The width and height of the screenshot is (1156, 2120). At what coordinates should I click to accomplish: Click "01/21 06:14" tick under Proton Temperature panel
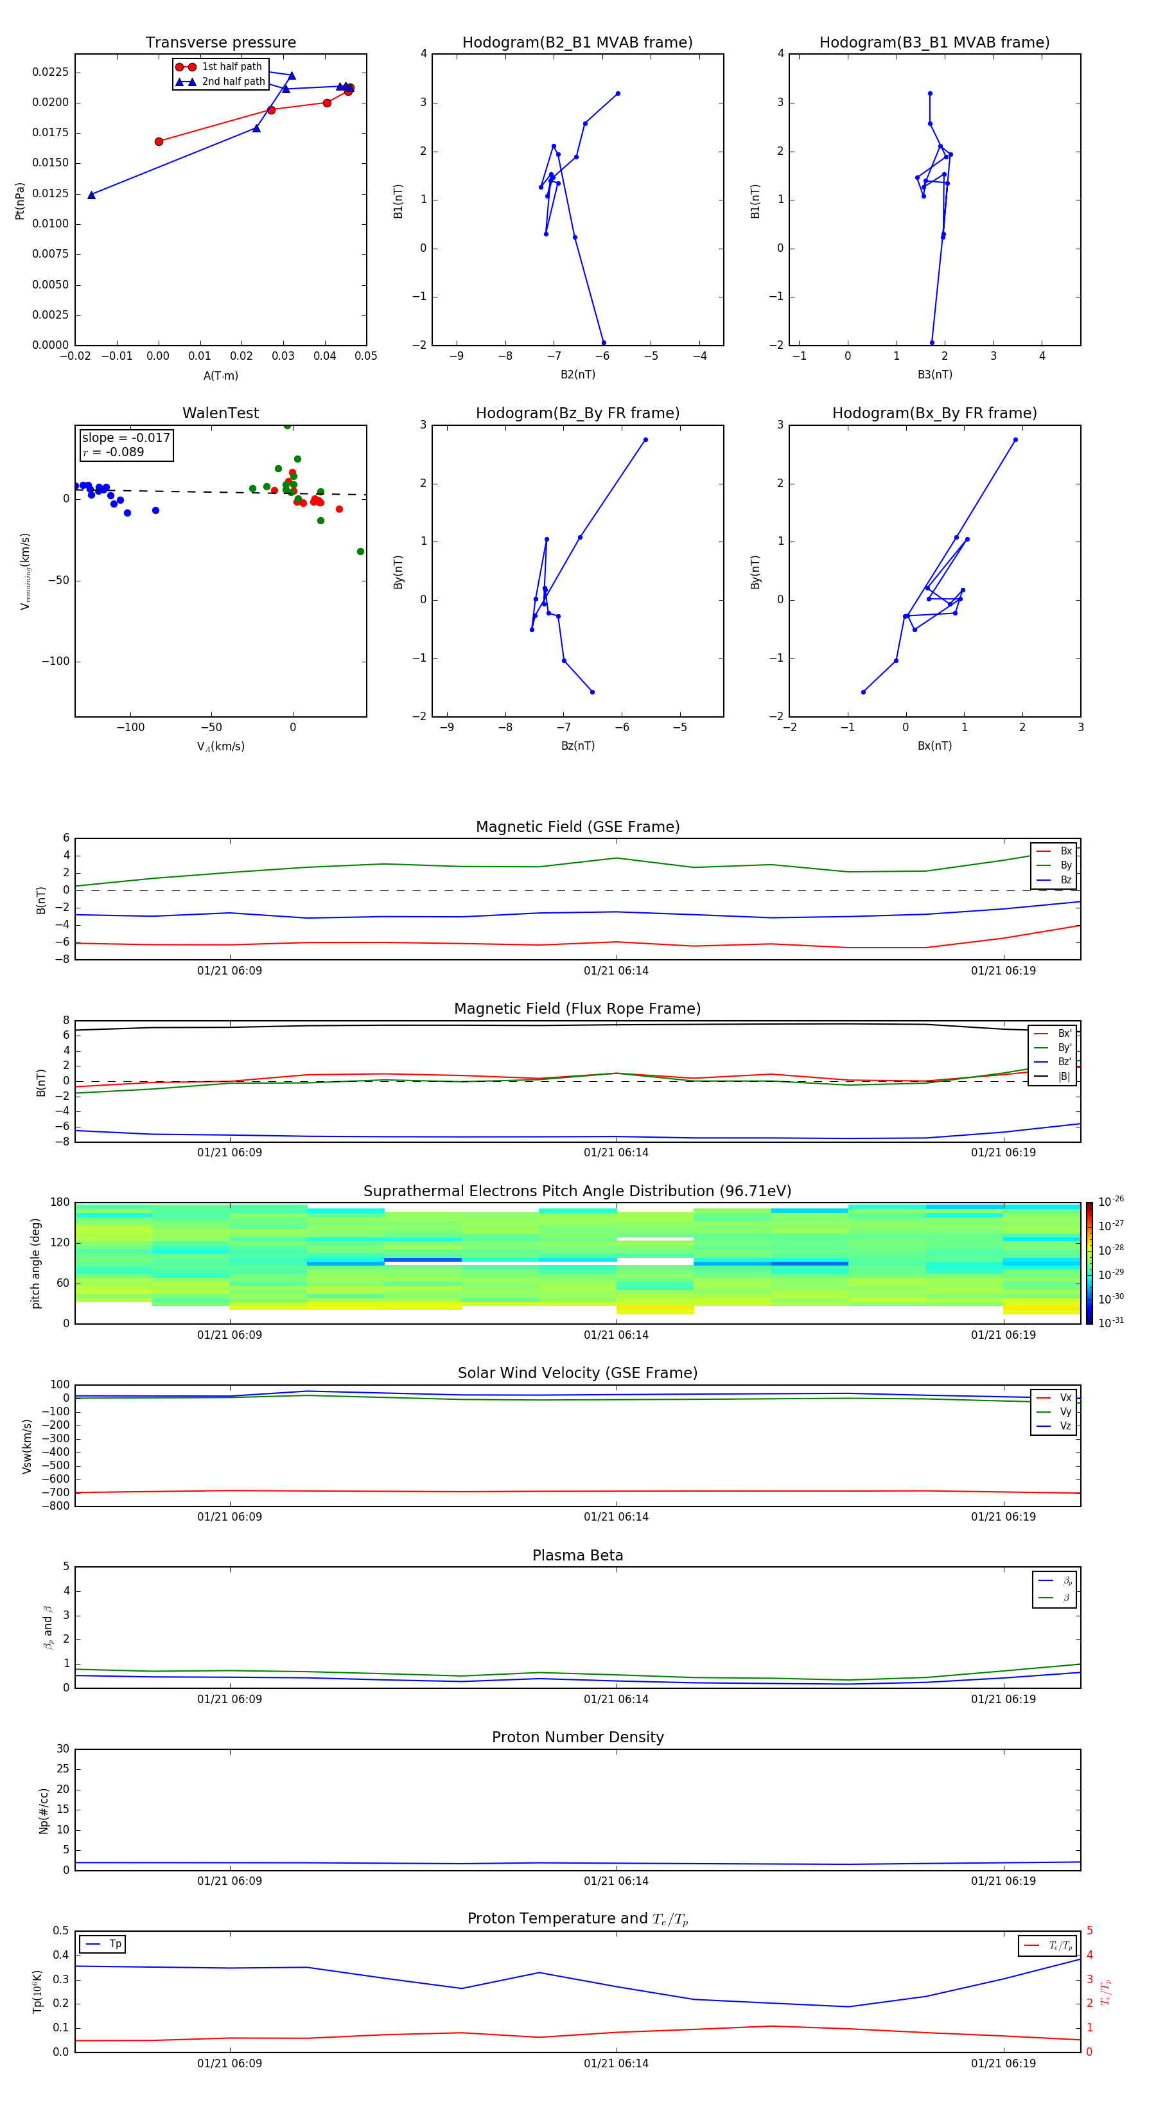(617, 2063)
